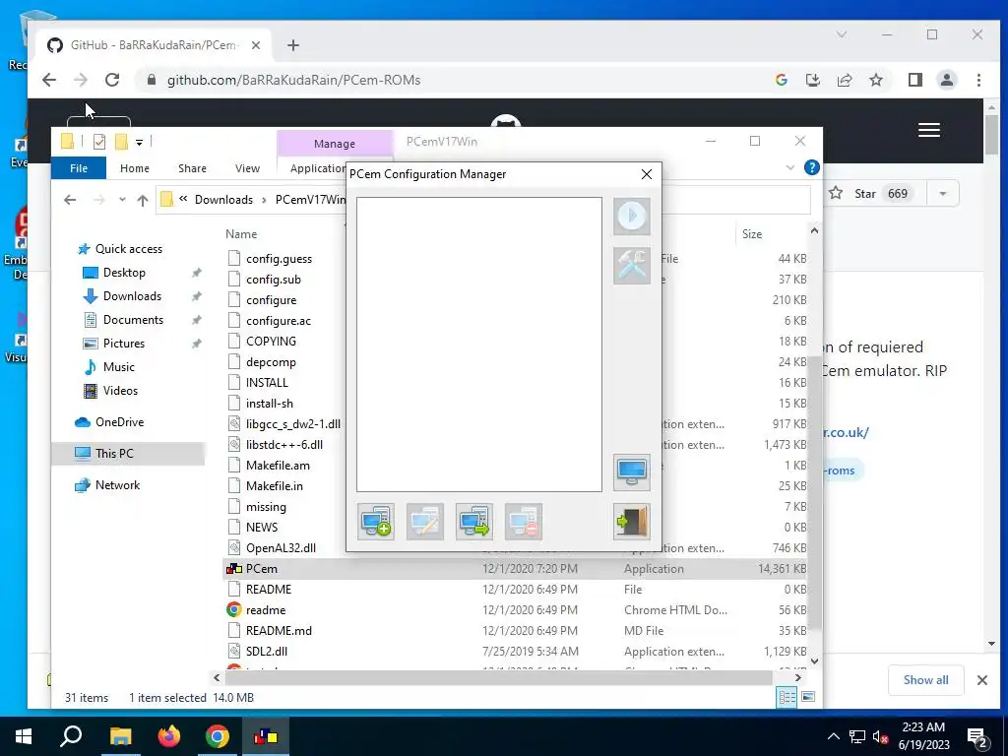Open the File tab in Explorer

click(x=79, y=168)
